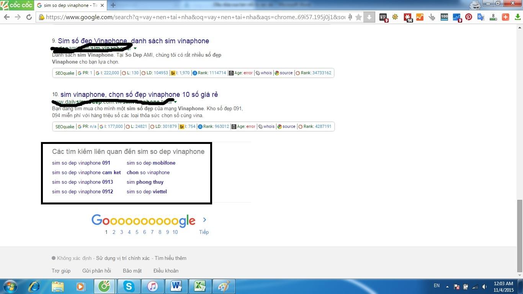Open the orange analytics chart extension

point(420,17)
